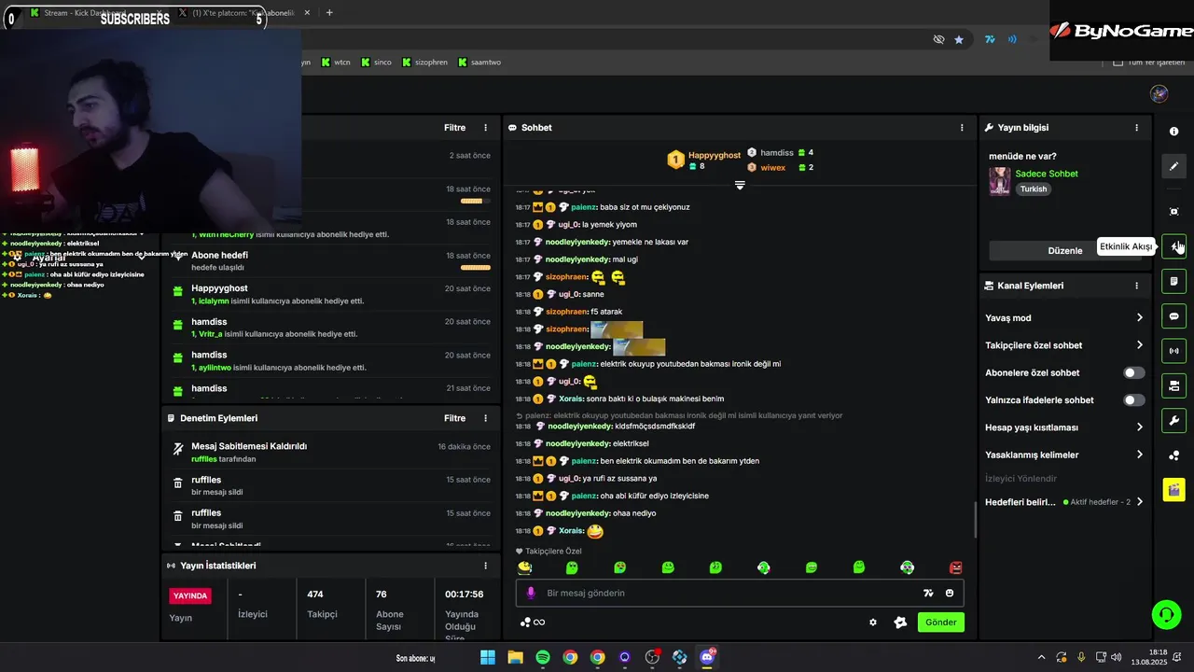Open the 7TV emote picker icon
This screenshot has height=672, width=1194.
point(928,593)
